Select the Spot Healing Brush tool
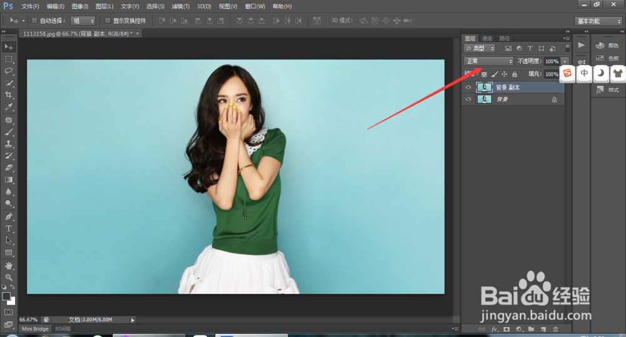Image resolution: width=626 pixels, height=337 pixels. (x=8, y=120)
